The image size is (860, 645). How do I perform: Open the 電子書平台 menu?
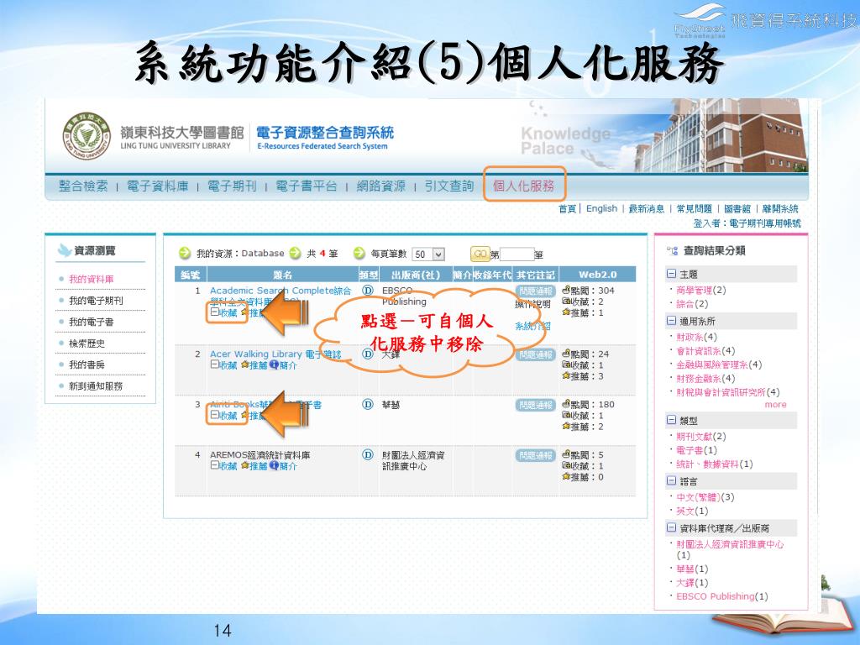click(x=306, y=186)
